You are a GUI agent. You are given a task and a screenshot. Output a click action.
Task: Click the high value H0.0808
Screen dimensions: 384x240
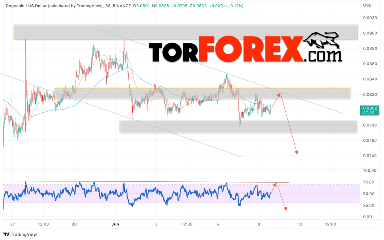point(161,6)
